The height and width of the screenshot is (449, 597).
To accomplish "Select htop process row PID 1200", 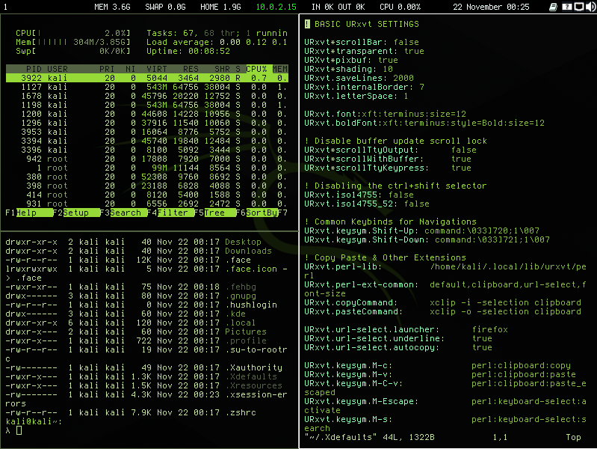I will (147, 114).
